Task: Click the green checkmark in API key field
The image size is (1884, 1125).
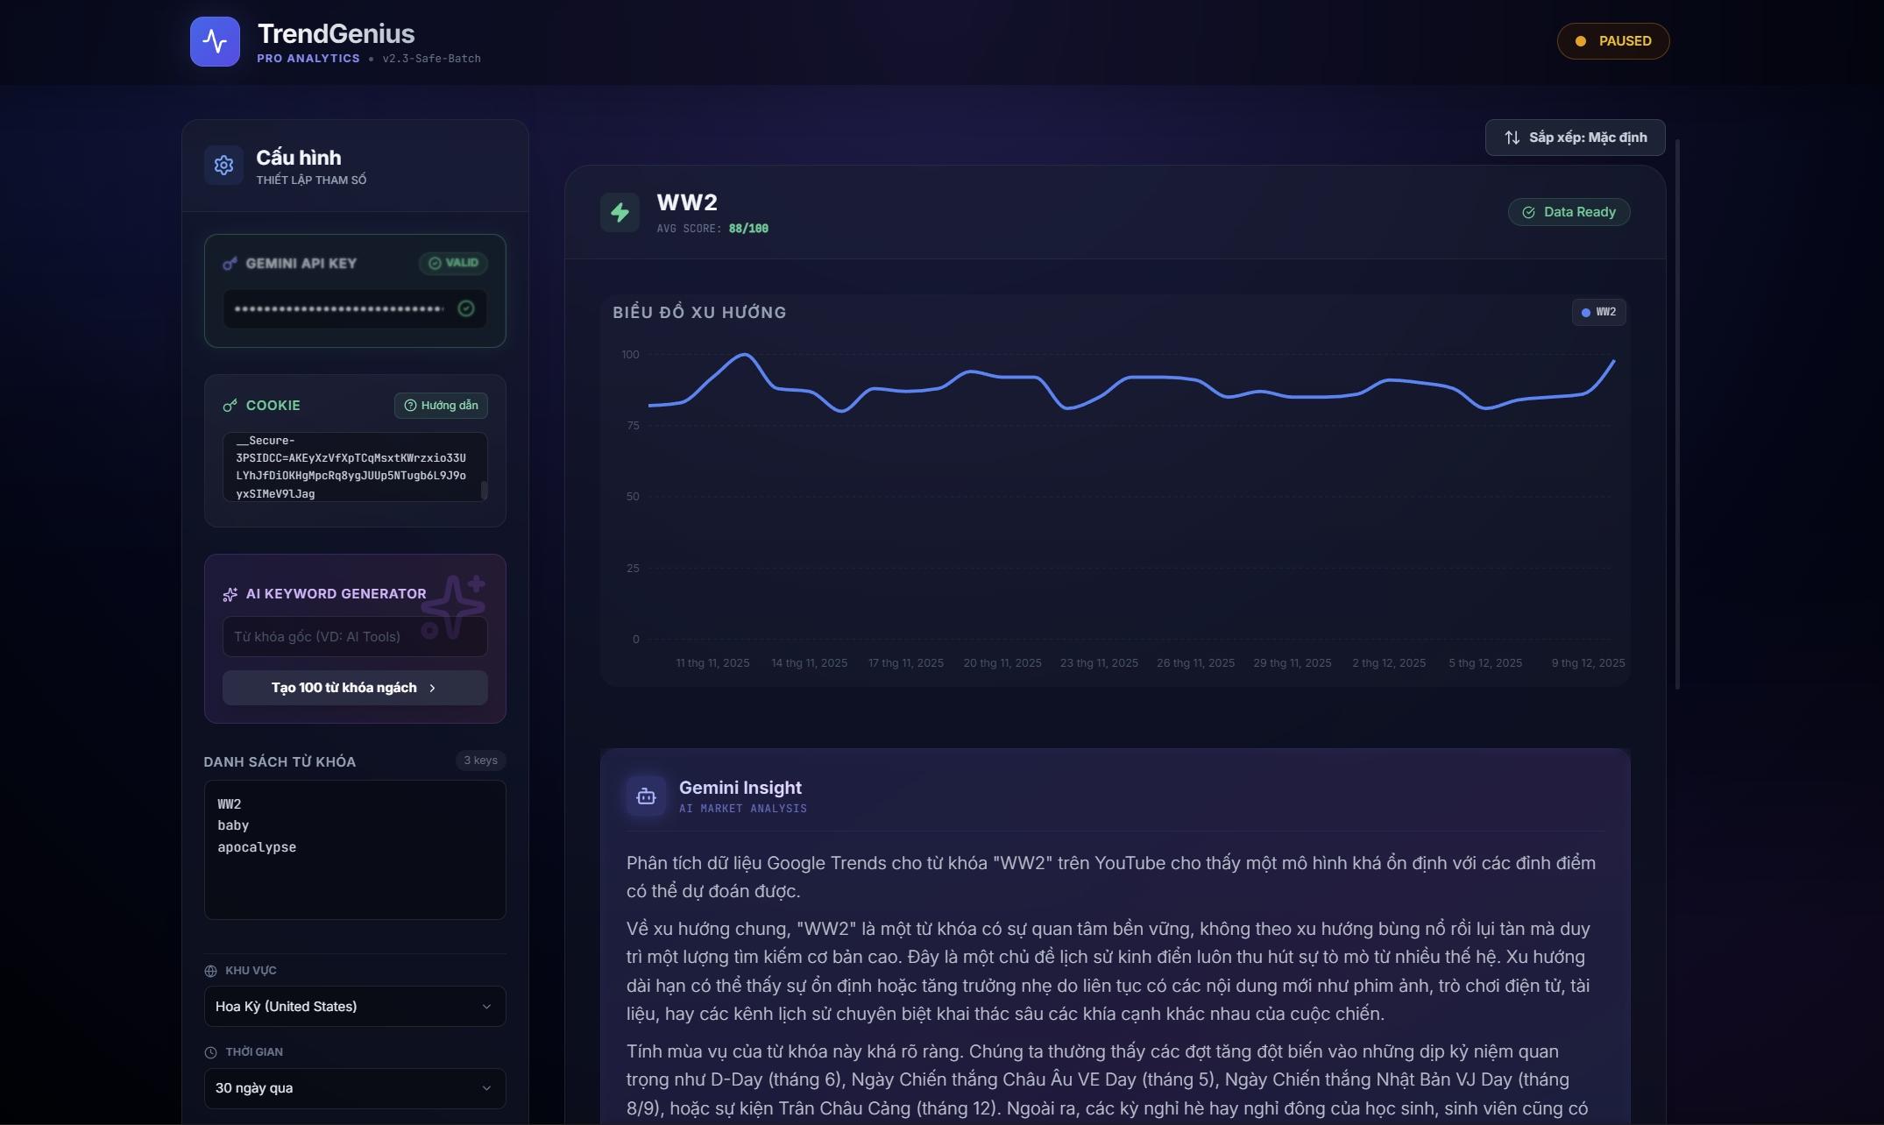Action: [x=466, y=308]
